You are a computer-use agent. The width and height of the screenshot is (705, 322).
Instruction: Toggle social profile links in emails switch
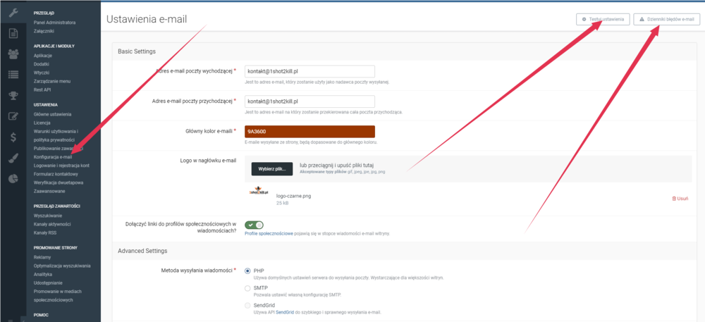coord(254,225)
